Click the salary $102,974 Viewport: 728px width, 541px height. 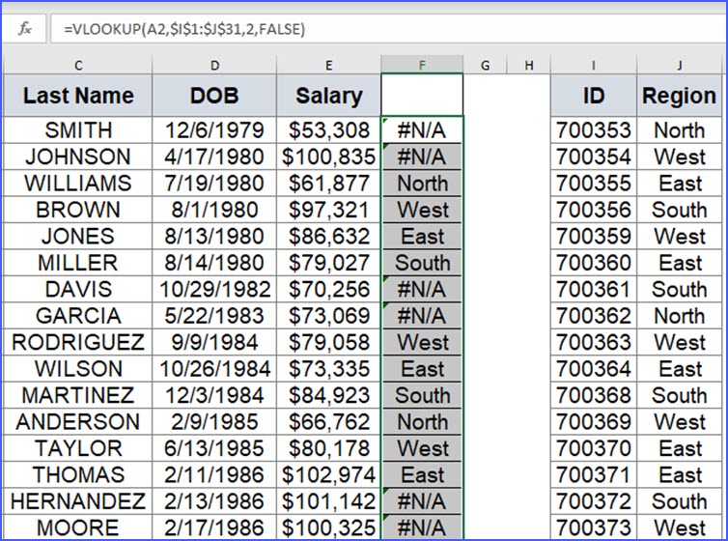click(x=328, y=474)
